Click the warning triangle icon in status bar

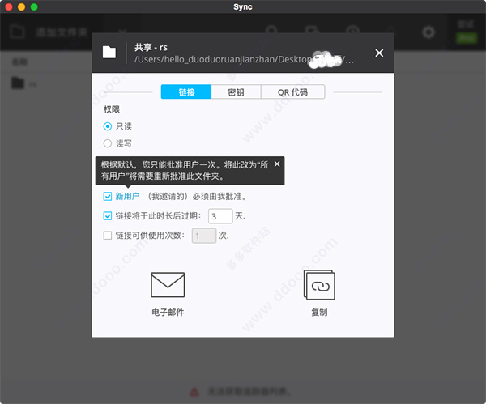click(x=194, y=392)
